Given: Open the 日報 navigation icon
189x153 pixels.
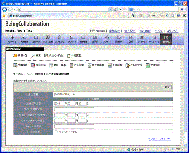Looking at the screenshot, I should tap(131, 39).
